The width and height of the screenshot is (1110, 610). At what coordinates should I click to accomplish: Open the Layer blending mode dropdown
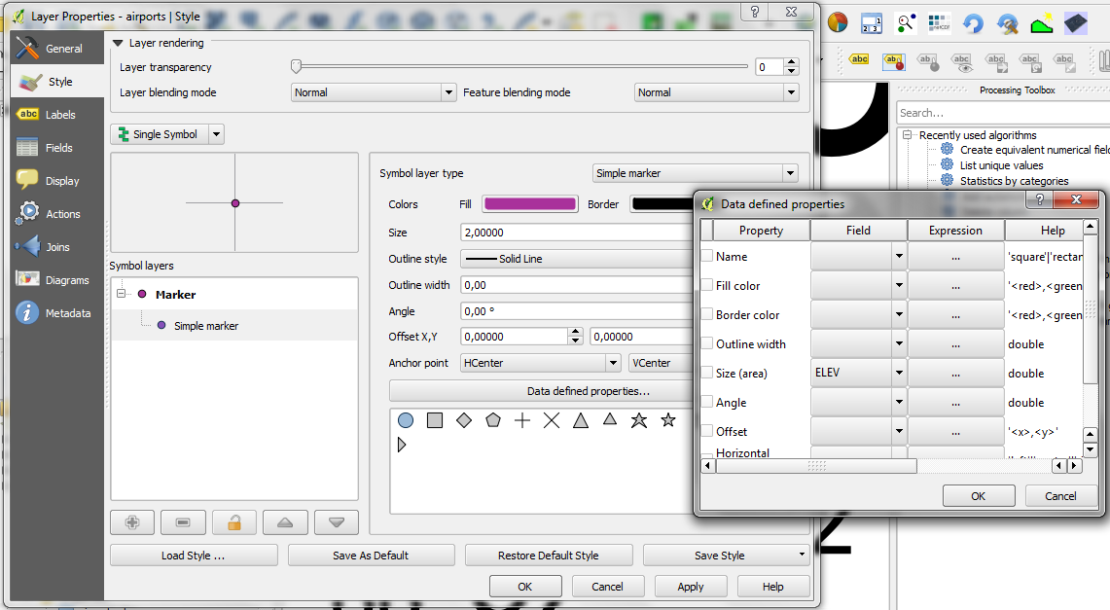[x=374, y=92]
